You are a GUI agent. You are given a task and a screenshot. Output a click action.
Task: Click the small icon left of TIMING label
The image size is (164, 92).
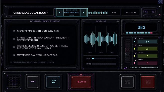(x=135, y=38)
